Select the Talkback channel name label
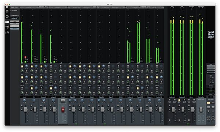 (63, 97)
